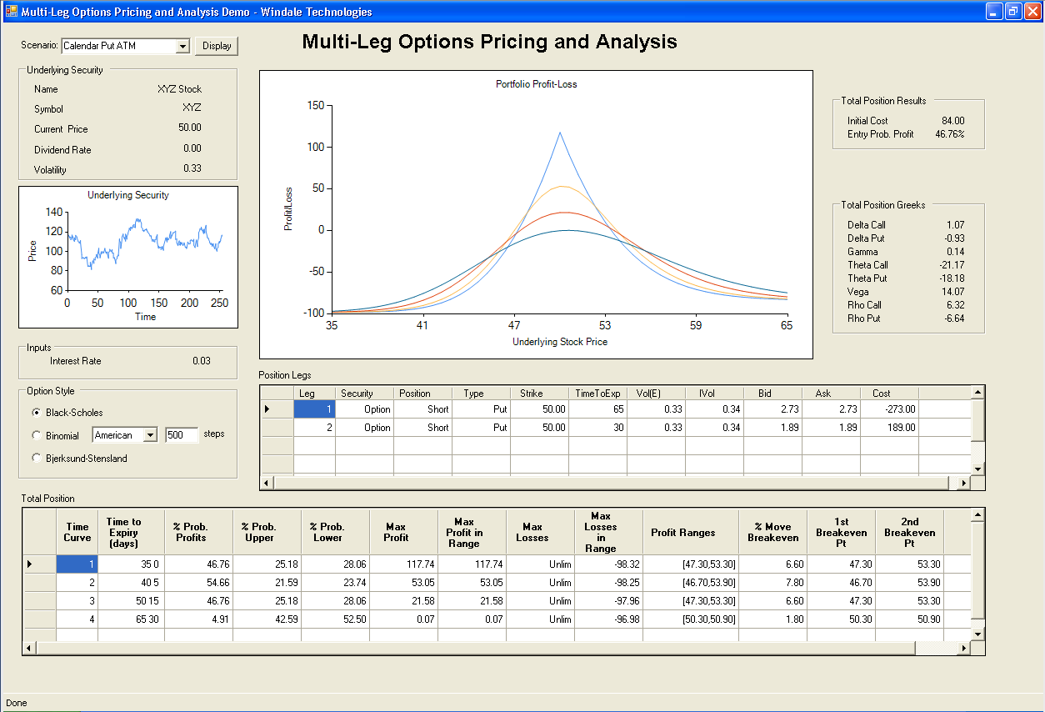Click Total Position table scroll-down arrow
This screenshot has width=1045, height=712.
pyautogui.click(x=978, y=635)
